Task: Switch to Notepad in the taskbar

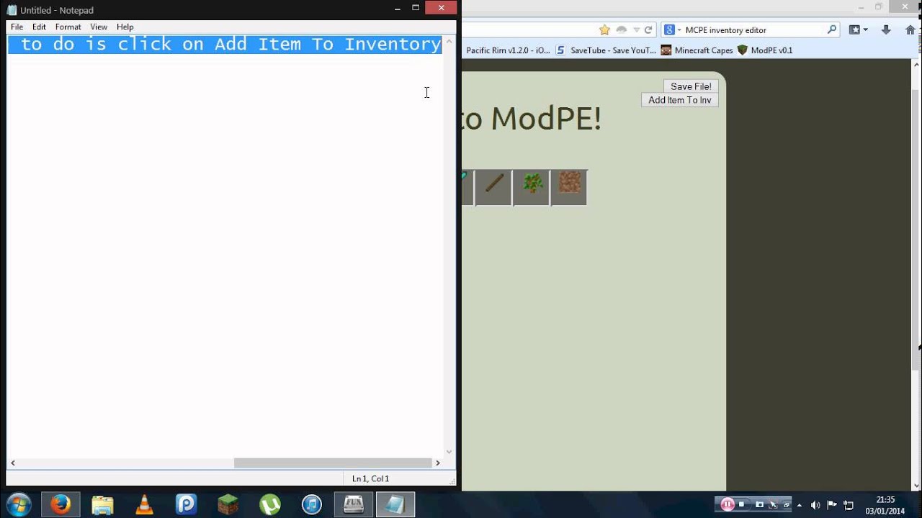Action: 395,504
